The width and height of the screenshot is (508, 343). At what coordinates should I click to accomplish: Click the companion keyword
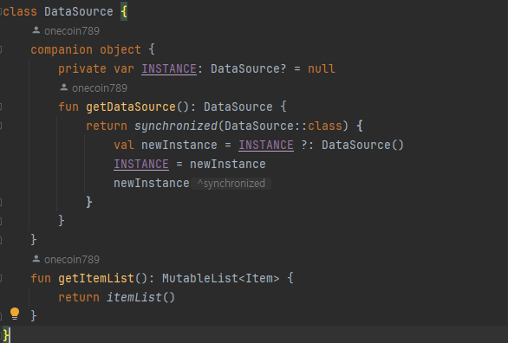[x=62, y=50]
